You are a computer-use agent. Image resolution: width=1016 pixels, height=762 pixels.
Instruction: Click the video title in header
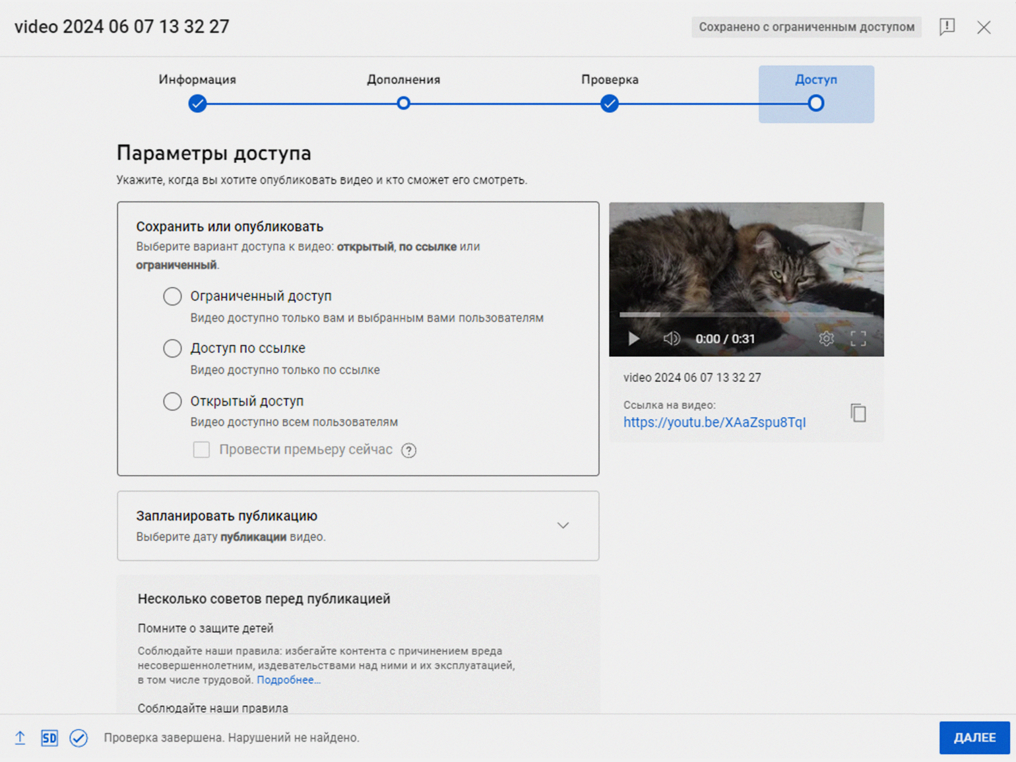pyautogui.click(x=122, y=26)
